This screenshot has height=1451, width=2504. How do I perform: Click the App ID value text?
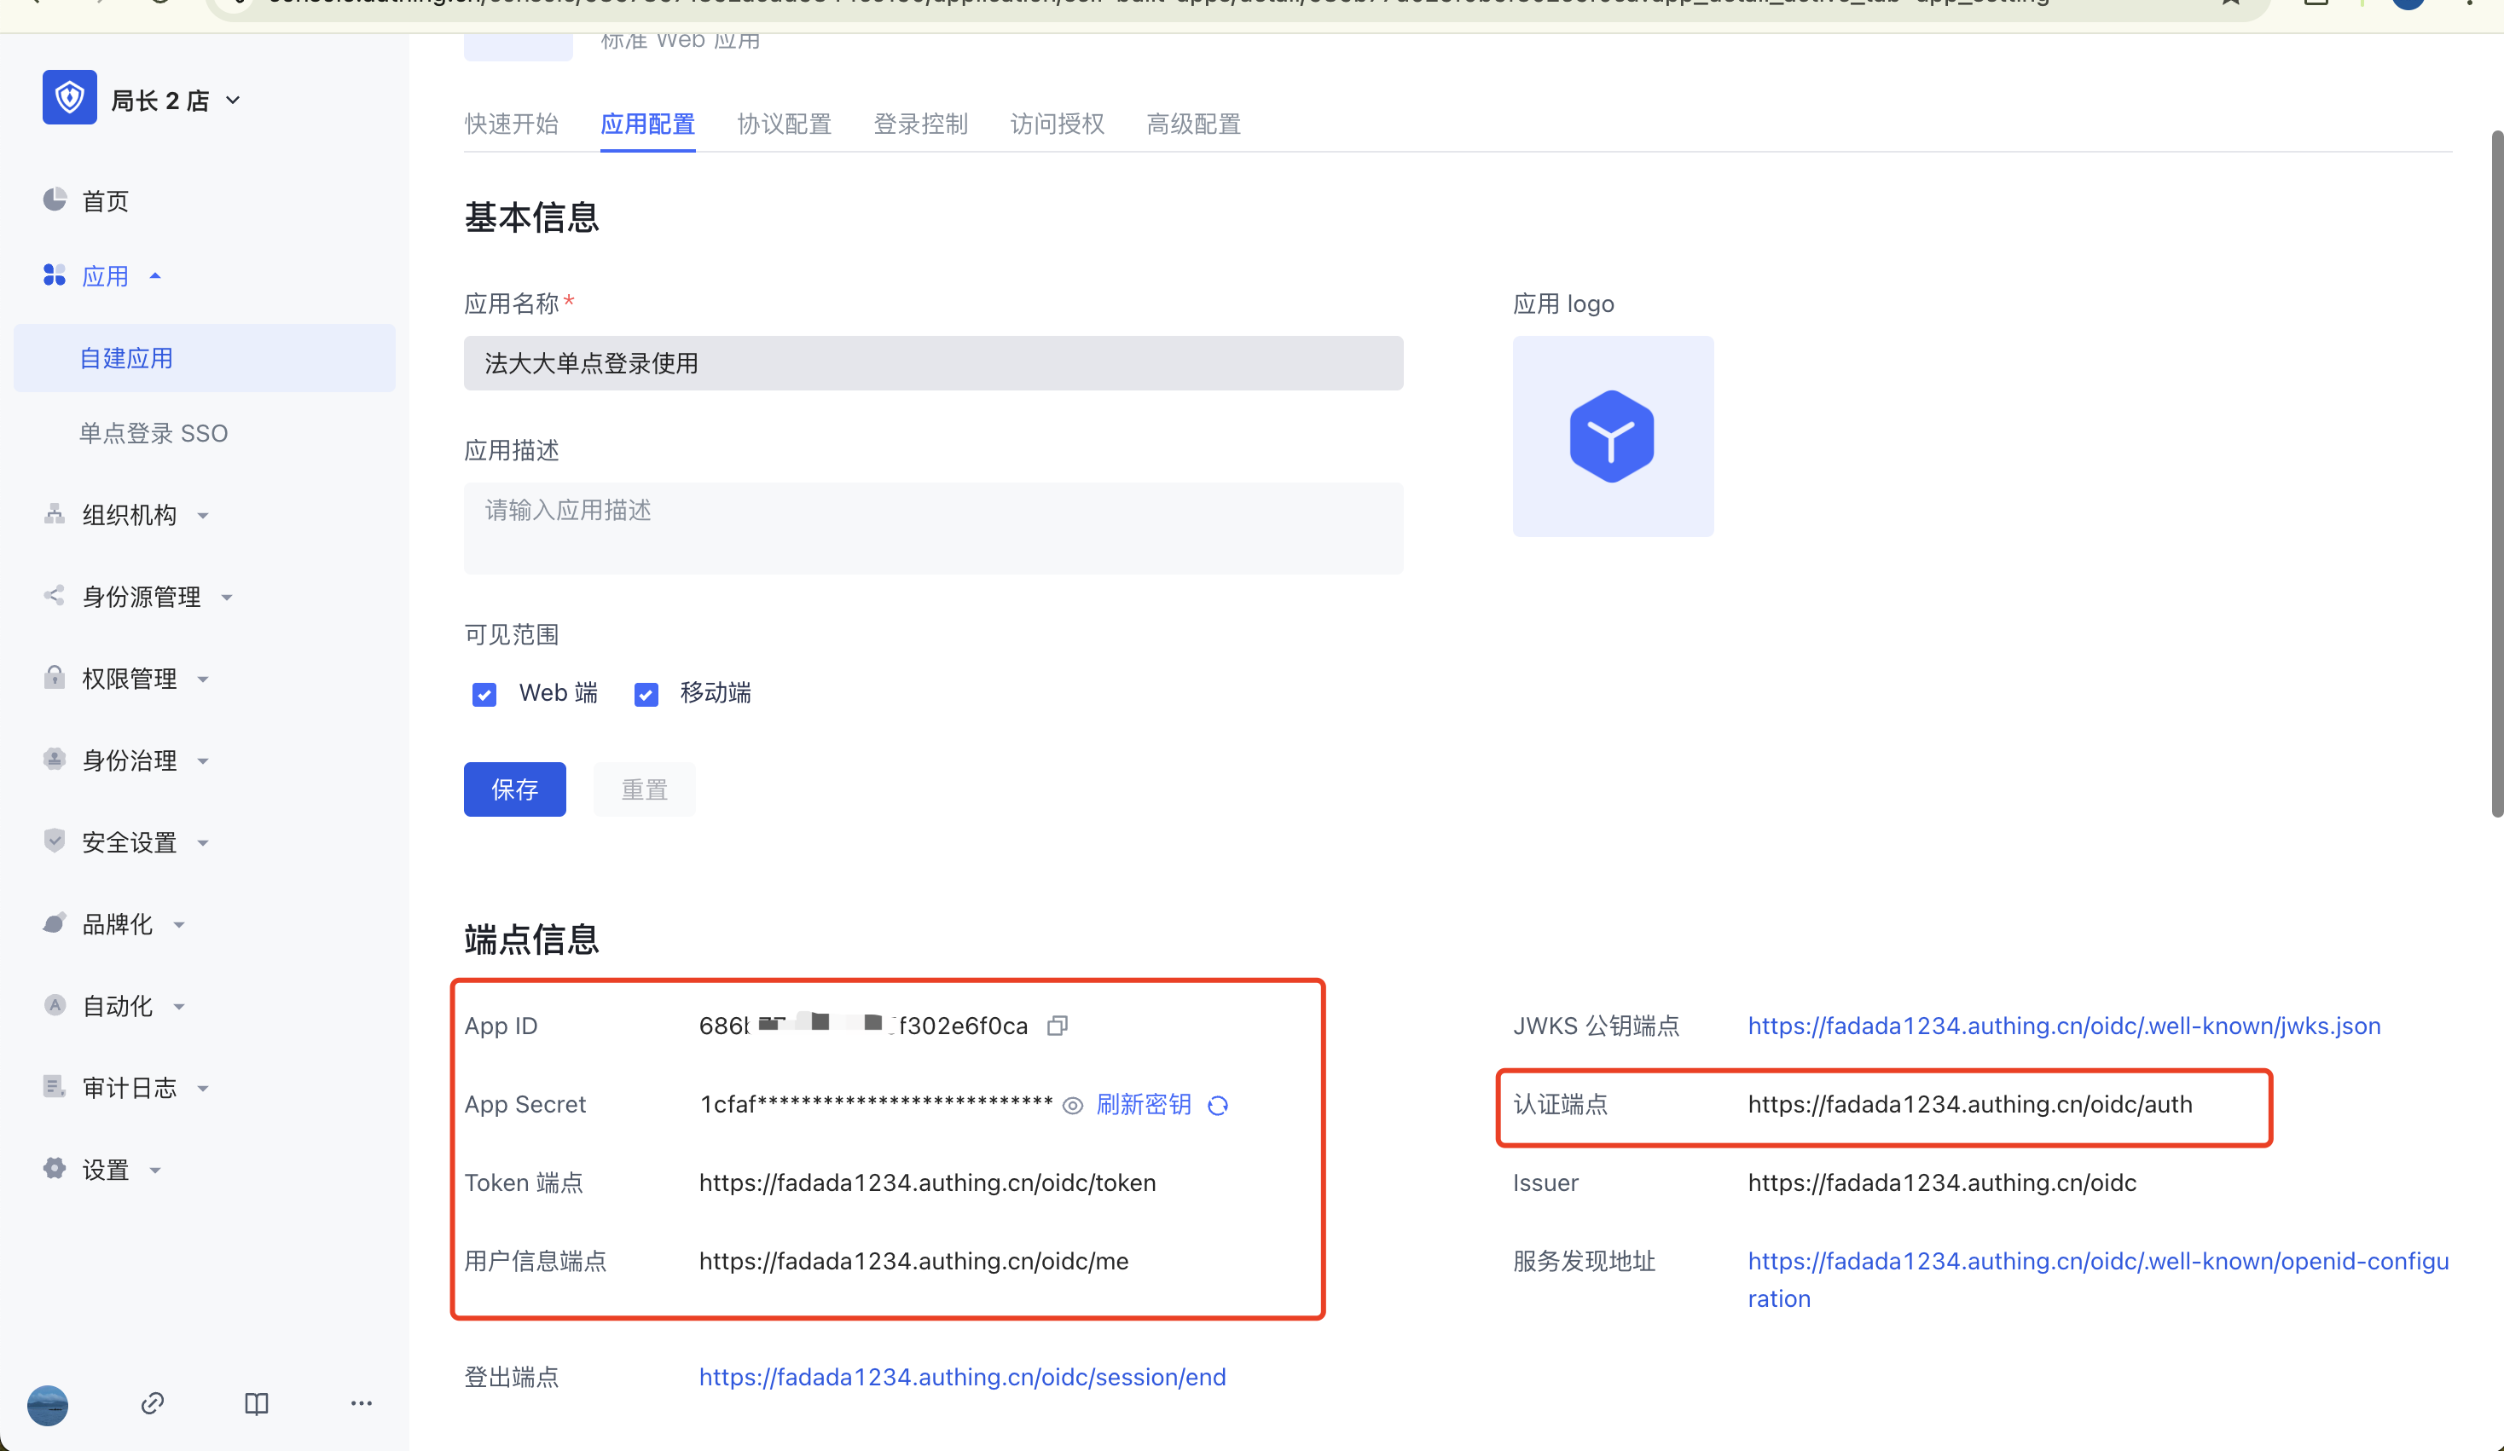(863, 1025)
